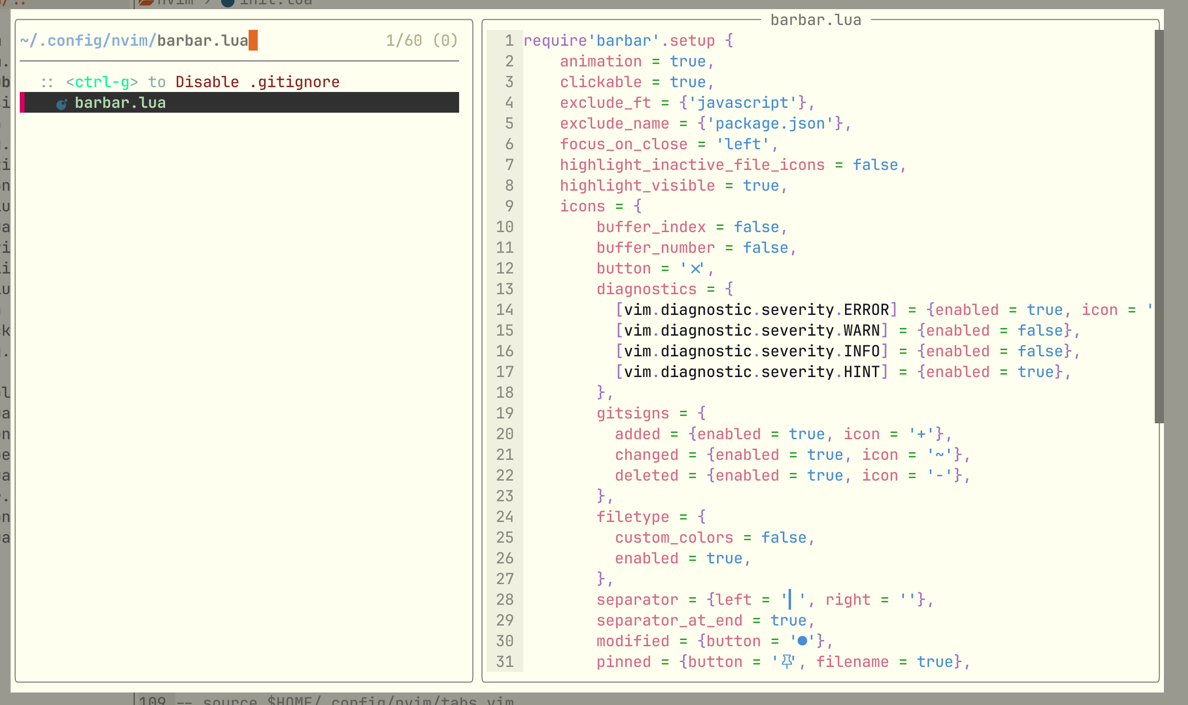Click the Lua file icon beside barbar.lua result
Screen dimensions: 1188x705
pyautogui.click(x=62, y=104)
